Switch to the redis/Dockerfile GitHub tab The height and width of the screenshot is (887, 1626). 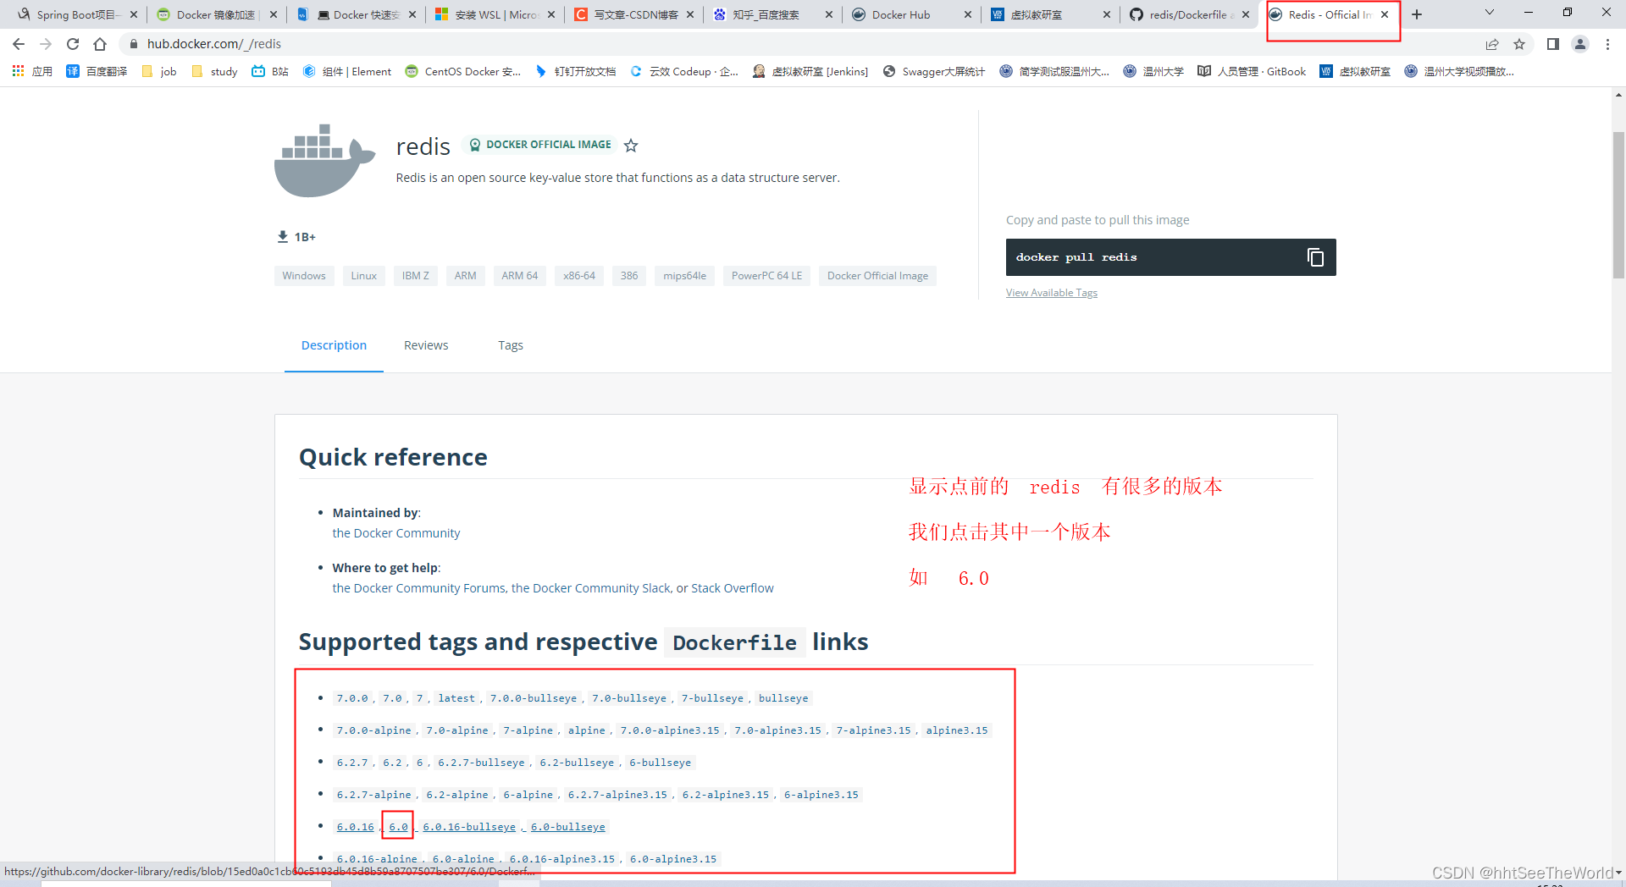[1190, 14]
